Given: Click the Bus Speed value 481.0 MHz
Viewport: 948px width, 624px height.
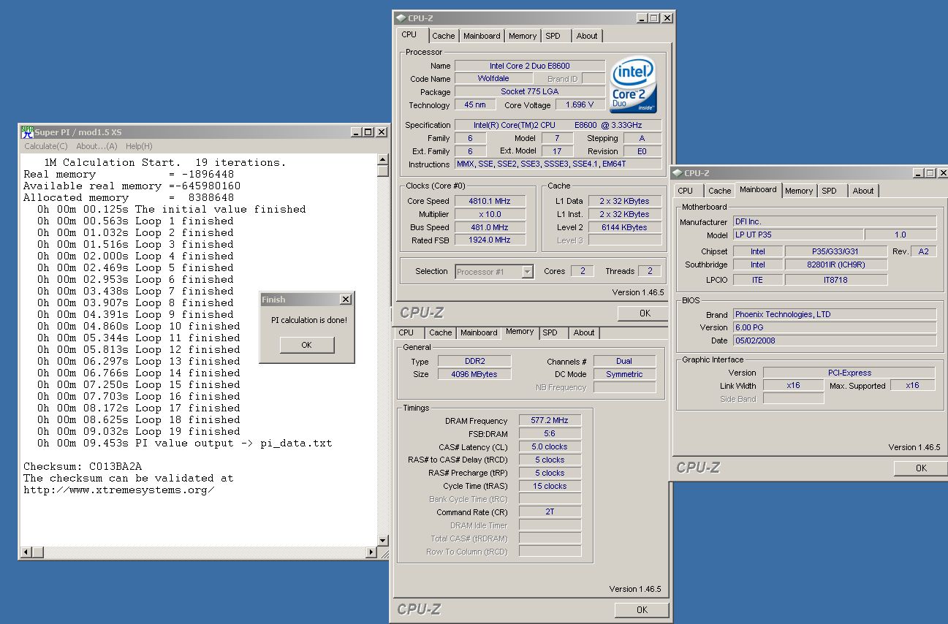Looking at the screenshot, I should tap(490, 227).
